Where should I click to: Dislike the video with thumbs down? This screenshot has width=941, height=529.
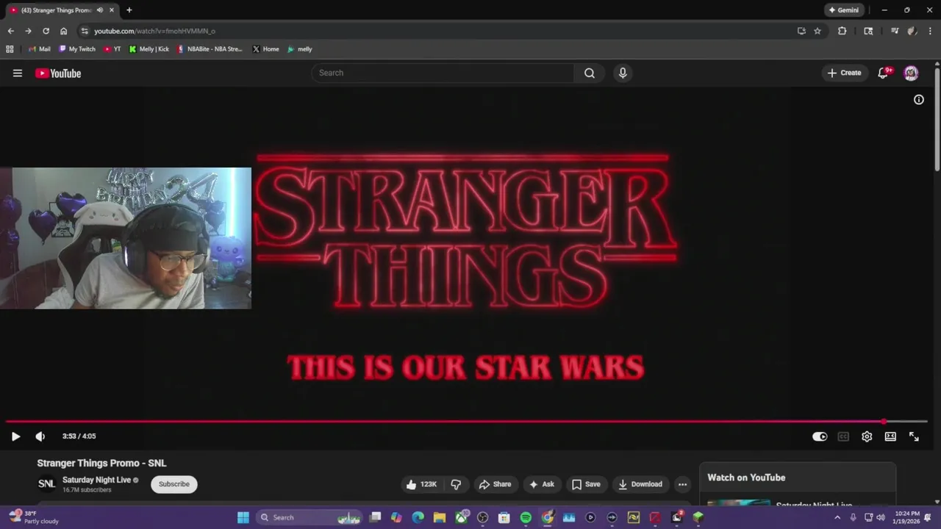[456, 484]
